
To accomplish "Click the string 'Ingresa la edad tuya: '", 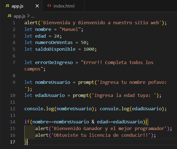I will pos(124,96).
